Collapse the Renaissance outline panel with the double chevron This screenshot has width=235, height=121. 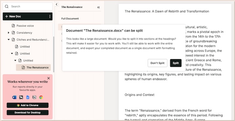(98, 7)
